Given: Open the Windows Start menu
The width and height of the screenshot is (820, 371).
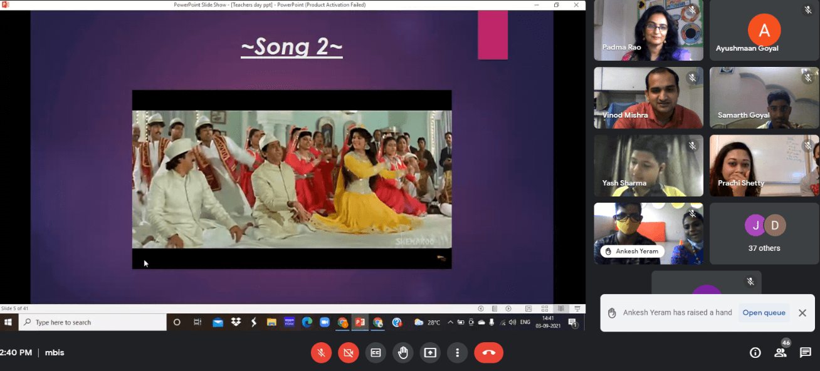Looking at the screenshot, I should click(x=8, y=322).
